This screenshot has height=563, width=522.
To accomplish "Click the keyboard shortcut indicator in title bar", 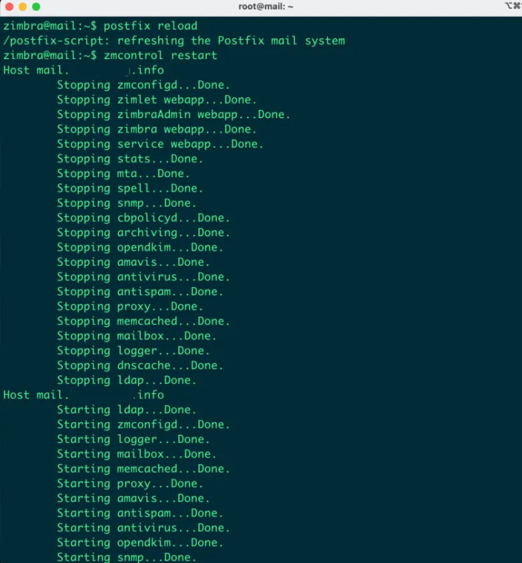I will point(512,7).
